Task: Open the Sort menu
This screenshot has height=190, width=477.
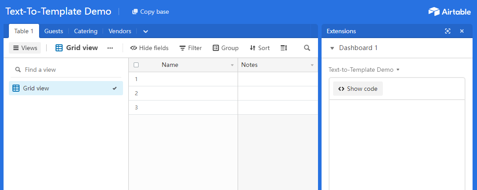Action: pyautogui.click(x=259, y=48)
